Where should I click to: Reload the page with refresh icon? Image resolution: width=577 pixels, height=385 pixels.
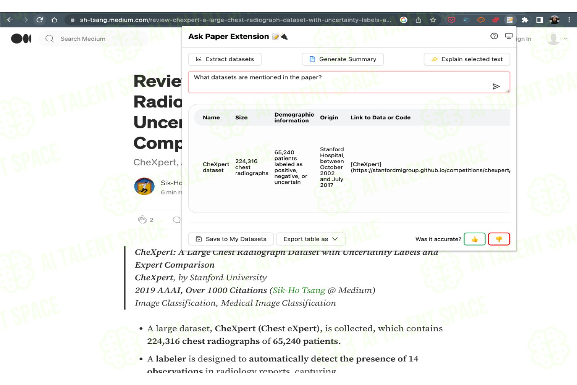(40, 20)
